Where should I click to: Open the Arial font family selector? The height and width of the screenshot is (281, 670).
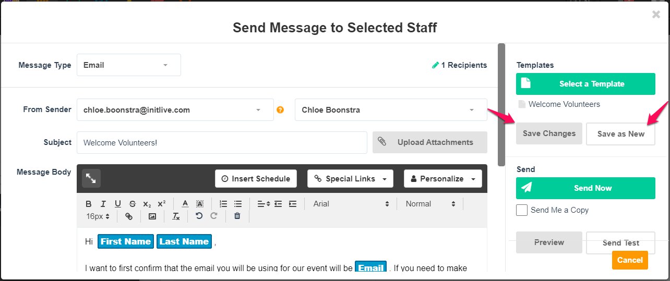click(x=352, y=204)
